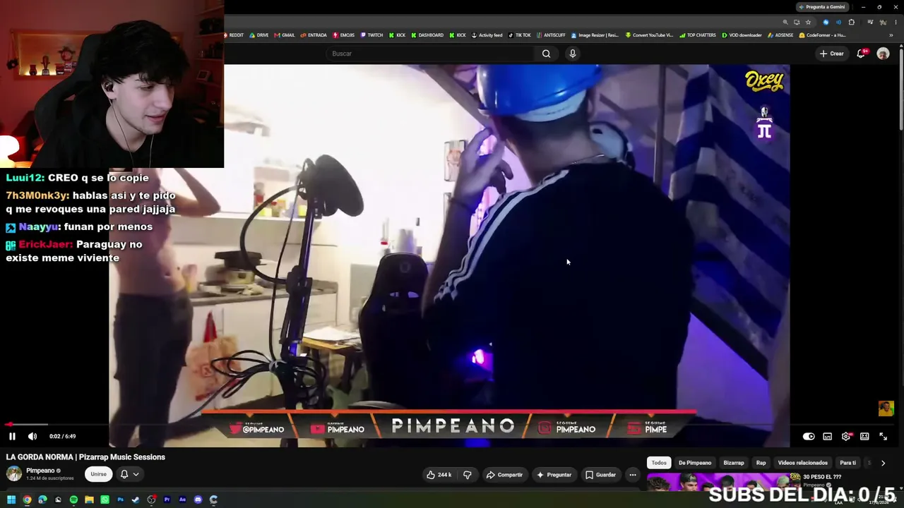The image size is (904, 508).
Task: Open File Explorer from the taskbar
Action: point(89,500)
